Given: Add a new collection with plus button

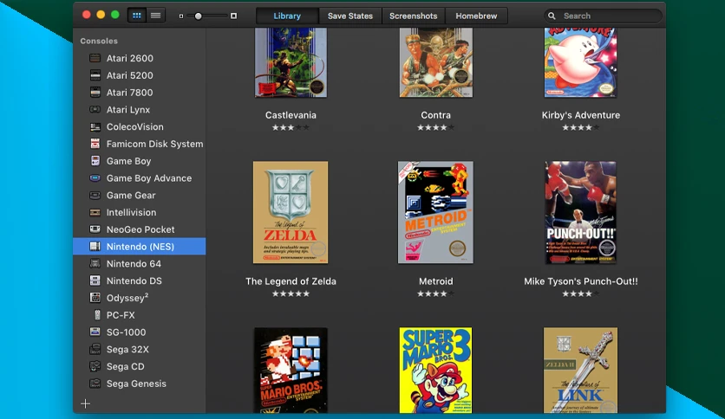Looking at the screenshot, I should [86, 403].
